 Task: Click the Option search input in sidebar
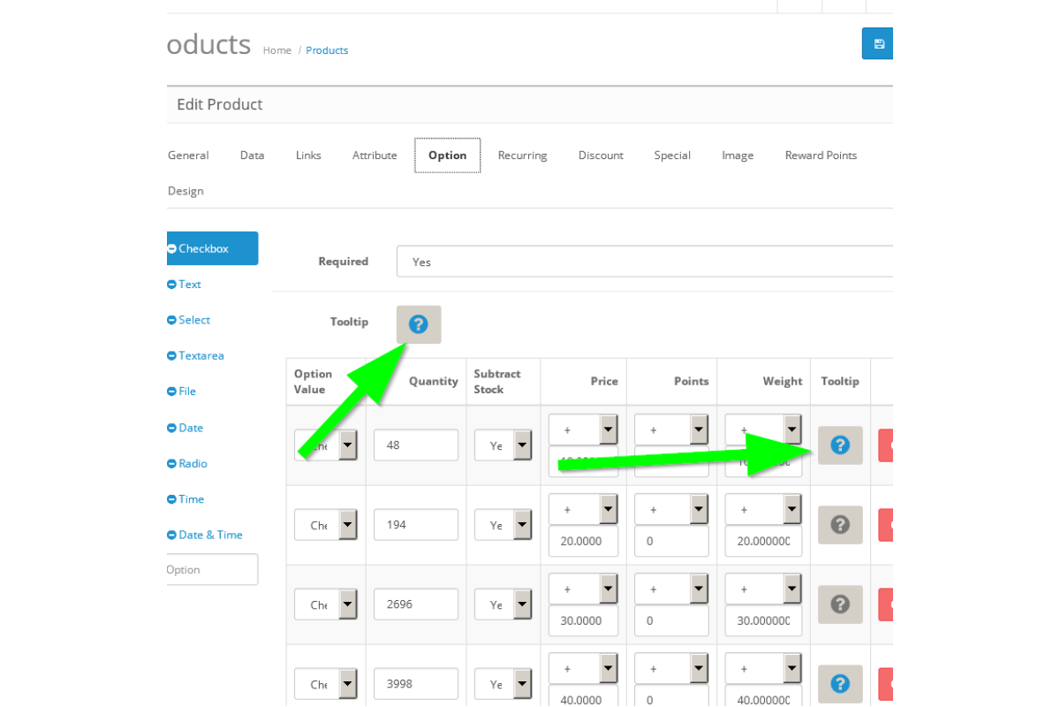pos(212,570)
